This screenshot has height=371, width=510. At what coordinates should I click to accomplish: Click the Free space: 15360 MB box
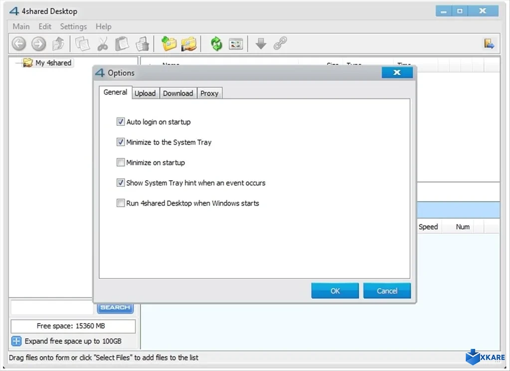tap(73, 326)
